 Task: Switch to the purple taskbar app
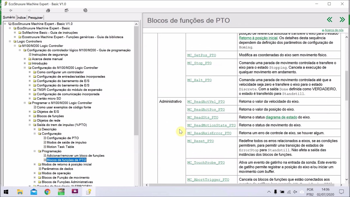point(75,192)
